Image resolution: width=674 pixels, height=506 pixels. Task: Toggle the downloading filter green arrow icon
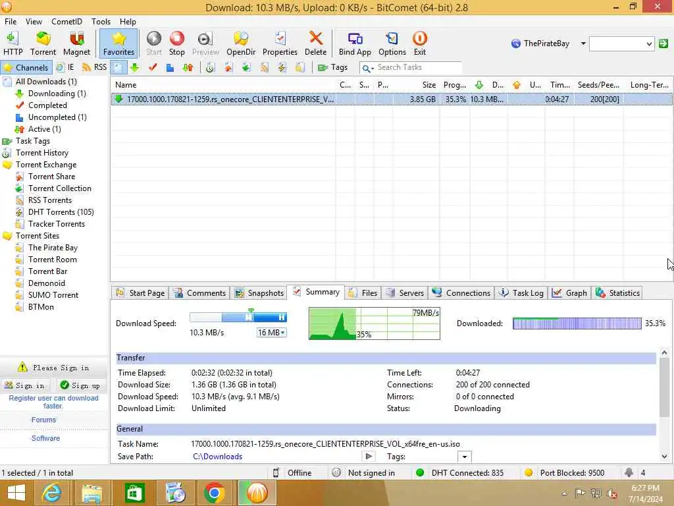(135, 68)
